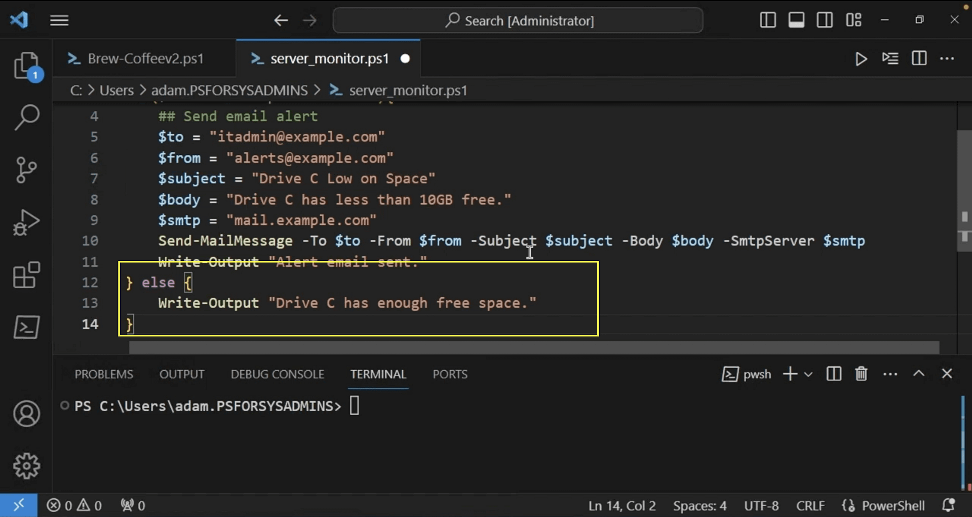Toggle the bottom panel layout button
Image resolution: width=972 pixels, height=517 pixels.
(796, 20)
